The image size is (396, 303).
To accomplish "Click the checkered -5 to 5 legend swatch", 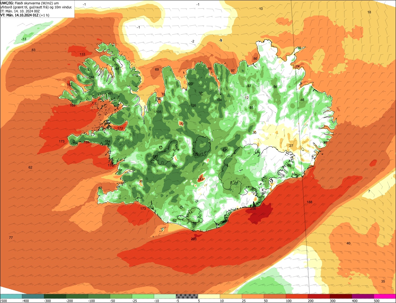I will (187, 296).
